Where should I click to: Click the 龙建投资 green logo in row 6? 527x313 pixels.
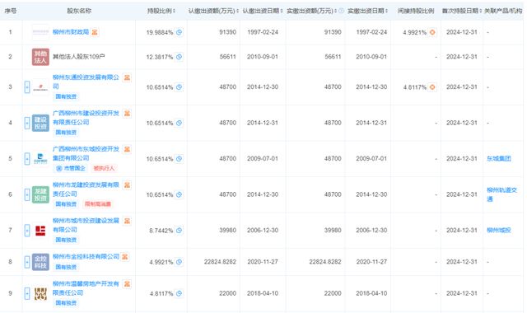click(40, 194)
